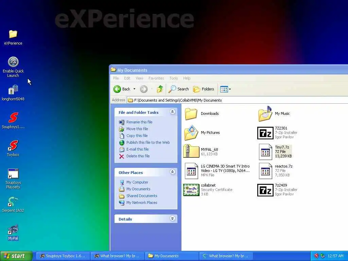Screen dimensions: 348x261
Task: Select the 7z2409 7-Zip installer file
Action: (x=277, y=190)
